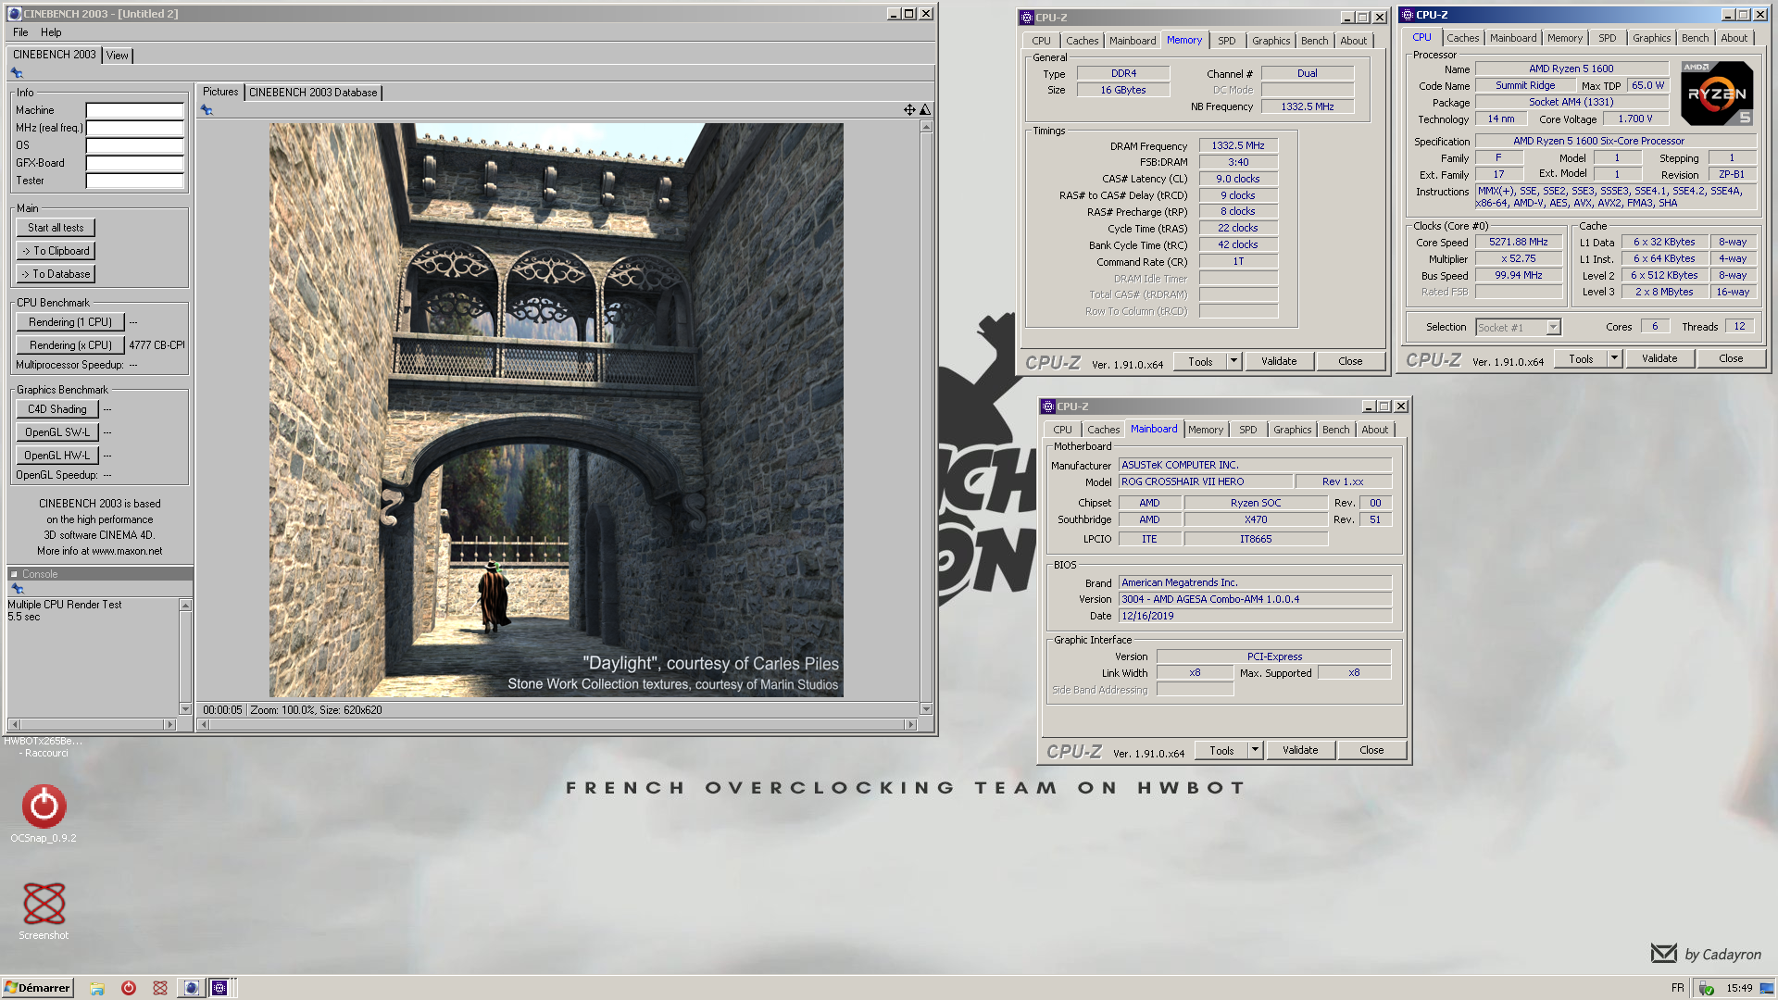Image resolution: width=1778 pixels, height=1000 pixels.
Task: Click the Daylight rendered image
Action: coord(556,410)
